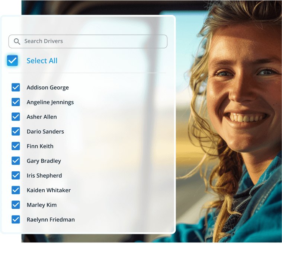Click the magnifying glass search icon

pyautogui.click(x=17, y=41)
